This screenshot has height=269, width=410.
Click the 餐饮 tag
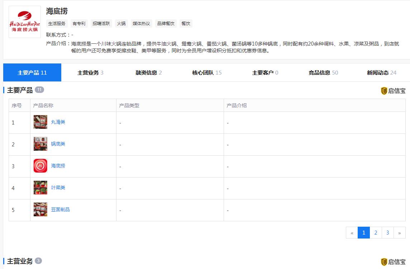pos(186,24)
